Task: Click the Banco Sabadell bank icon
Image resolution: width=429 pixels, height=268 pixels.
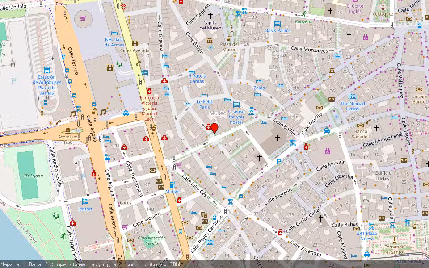Action: click(360, 126)
